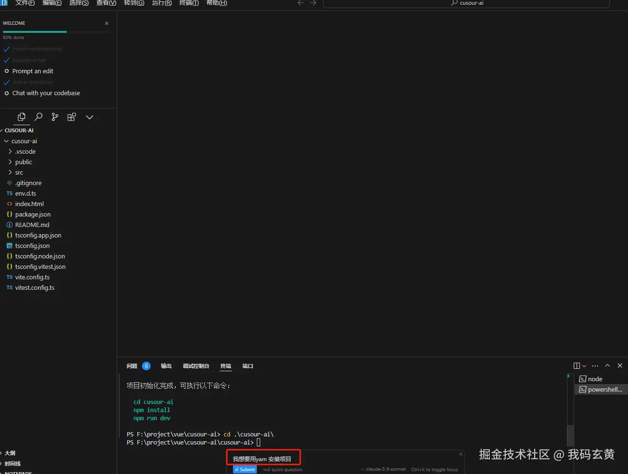Open vitest.config.ts file

35,288
